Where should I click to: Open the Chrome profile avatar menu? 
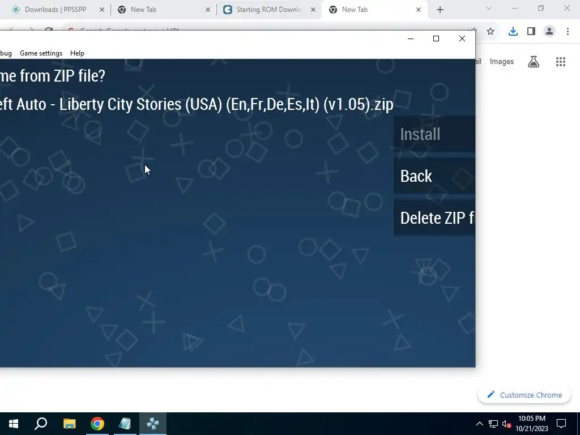point(549,32)
